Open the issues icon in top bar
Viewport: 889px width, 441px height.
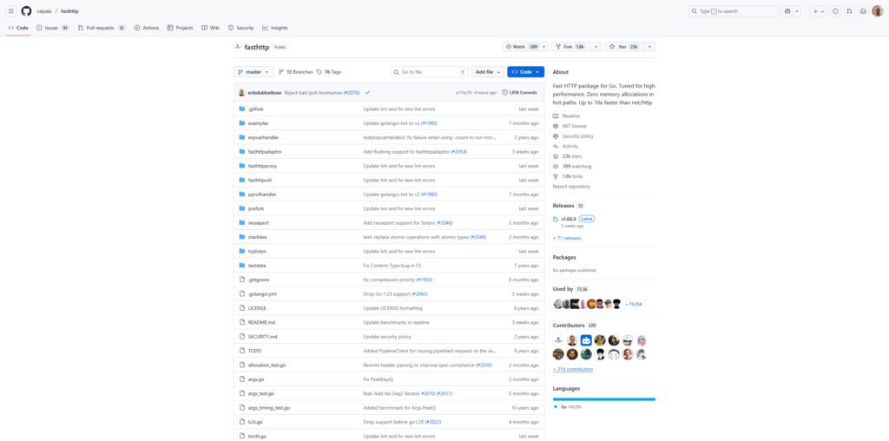point(835,11)
